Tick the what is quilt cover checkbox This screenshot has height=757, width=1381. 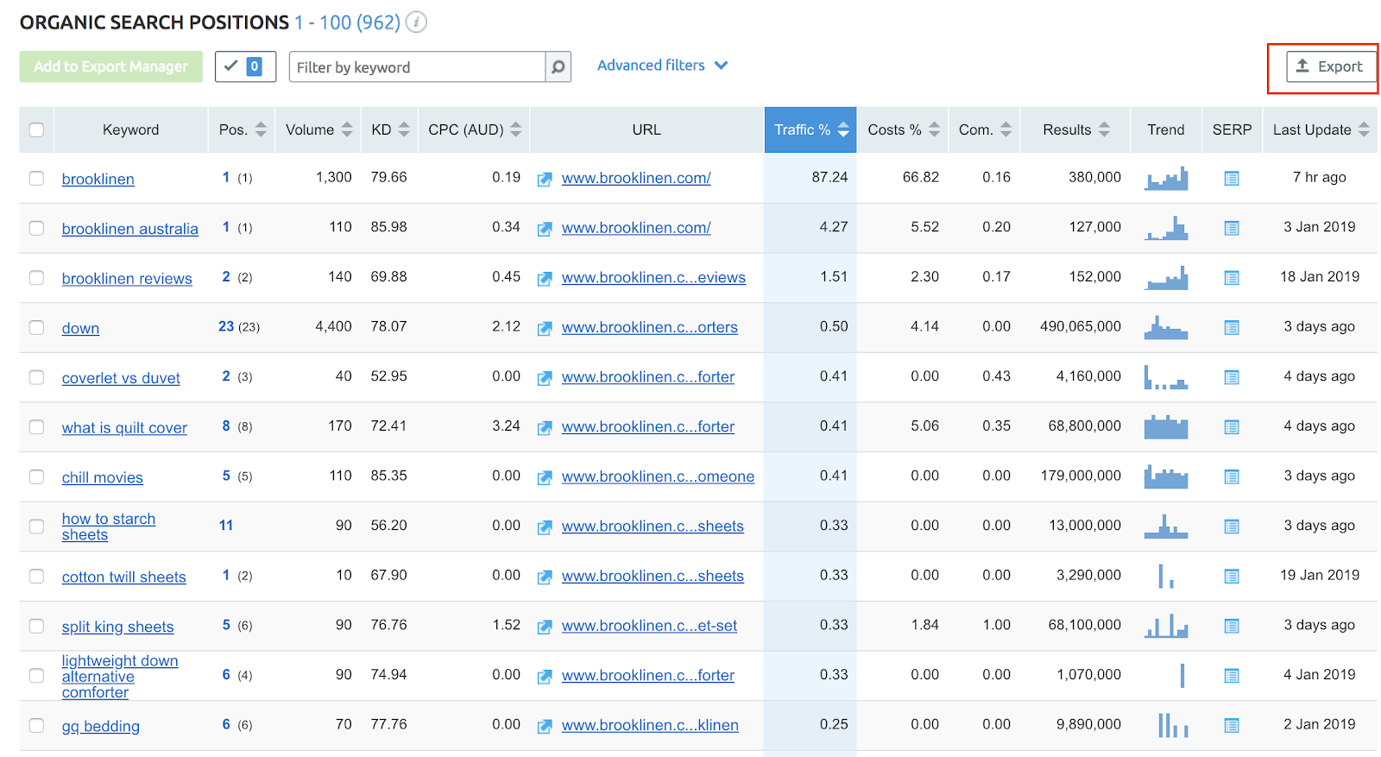tap(36, 426)
